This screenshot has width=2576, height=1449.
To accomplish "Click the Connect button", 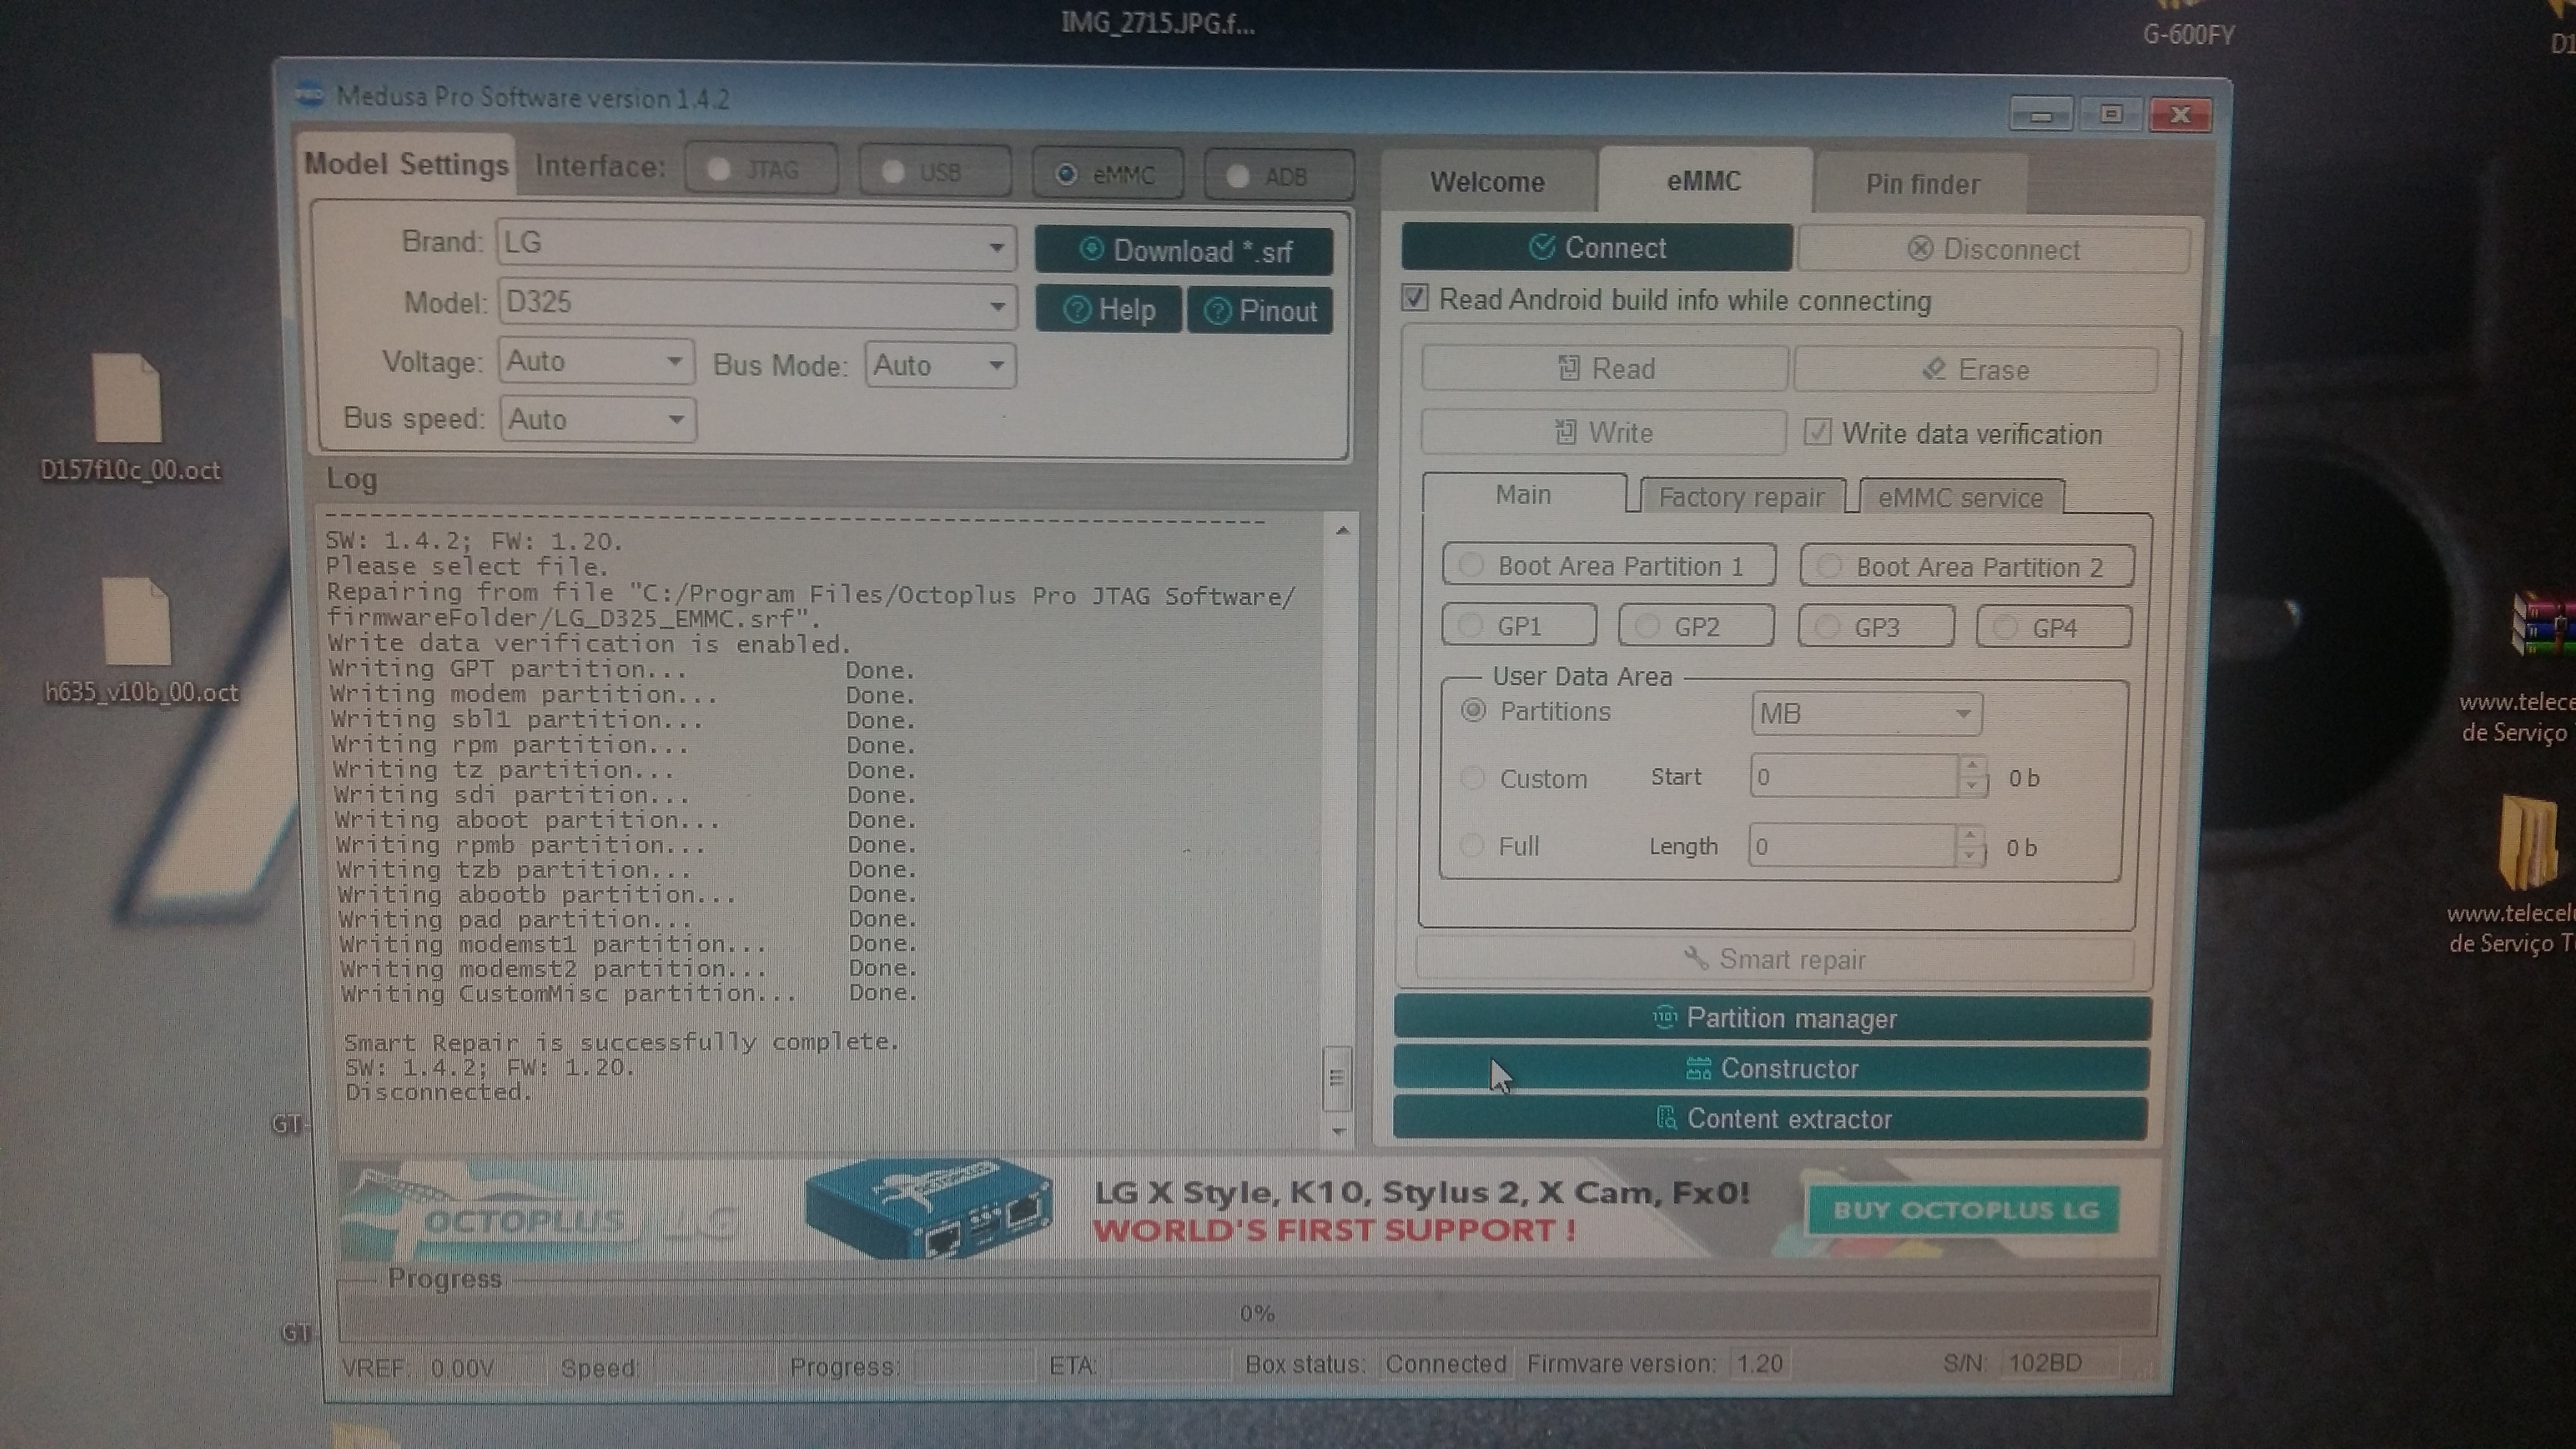I will point(1596,247).
